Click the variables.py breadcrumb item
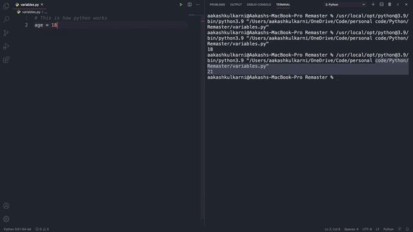This screenshot has height=232, width=413. 31,12
